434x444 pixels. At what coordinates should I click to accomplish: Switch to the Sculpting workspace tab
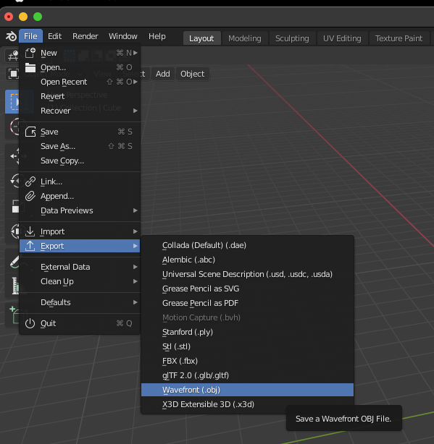pyautogui.click(x=292, y=38)
